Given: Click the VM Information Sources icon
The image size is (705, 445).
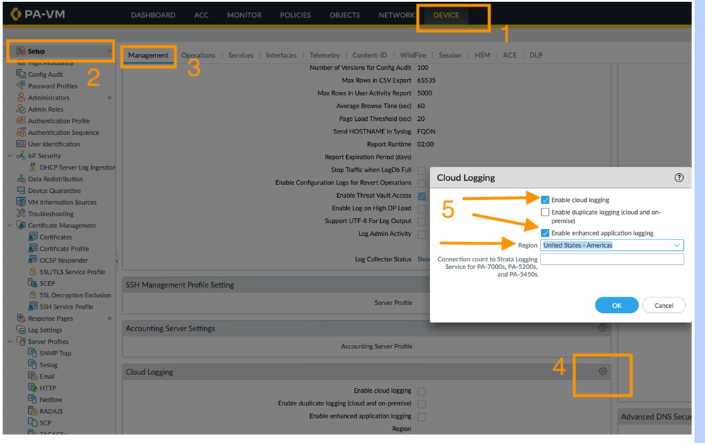Looking at the screenshot, I should pyautogui.click(x=20, y=202).
